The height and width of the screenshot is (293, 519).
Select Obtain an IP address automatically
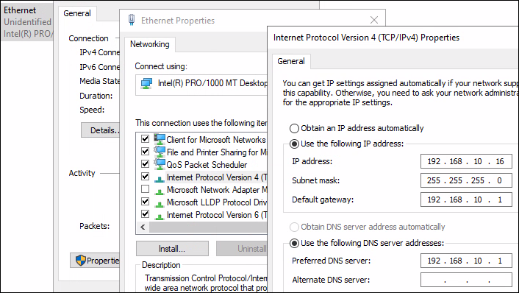[294, 128]
